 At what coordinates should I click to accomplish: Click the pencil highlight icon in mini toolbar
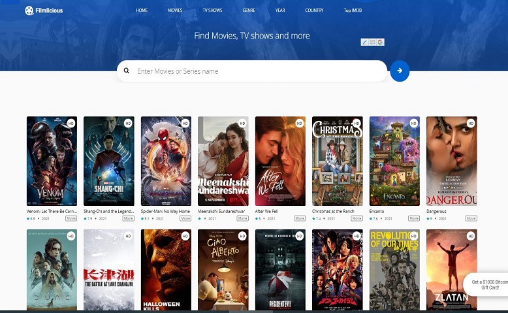click(x=365, y=42)
